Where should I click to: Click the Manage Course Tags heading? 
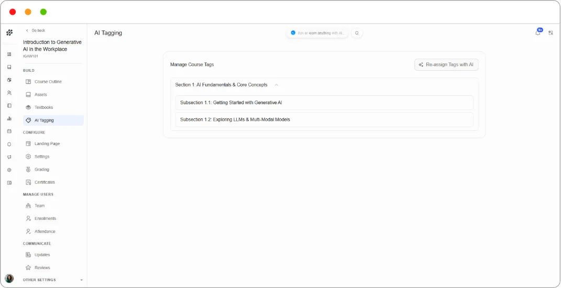pos(192,64)
